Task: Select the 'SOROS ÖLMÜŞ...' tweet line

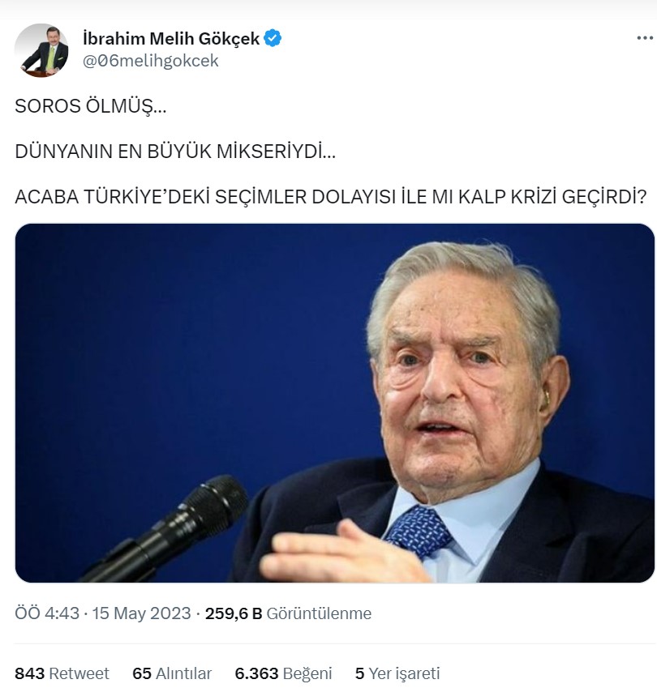Action: point(91,106)
